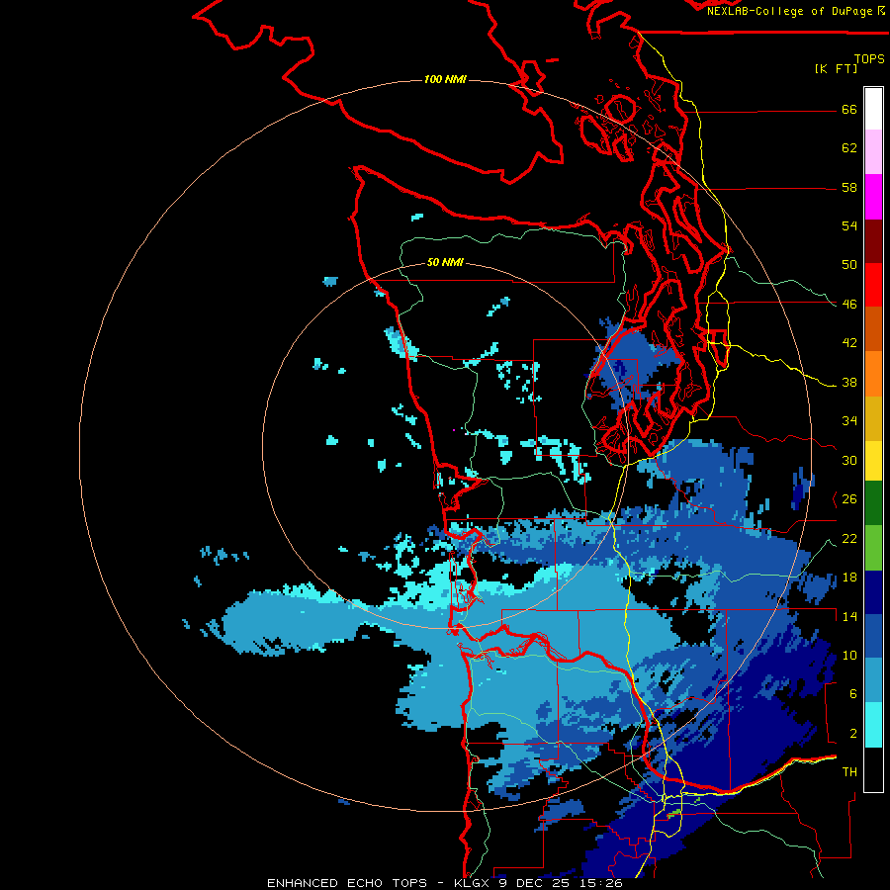Click the light green 26 legend swatch
The image size is (890, 890).
pos(873,547)
